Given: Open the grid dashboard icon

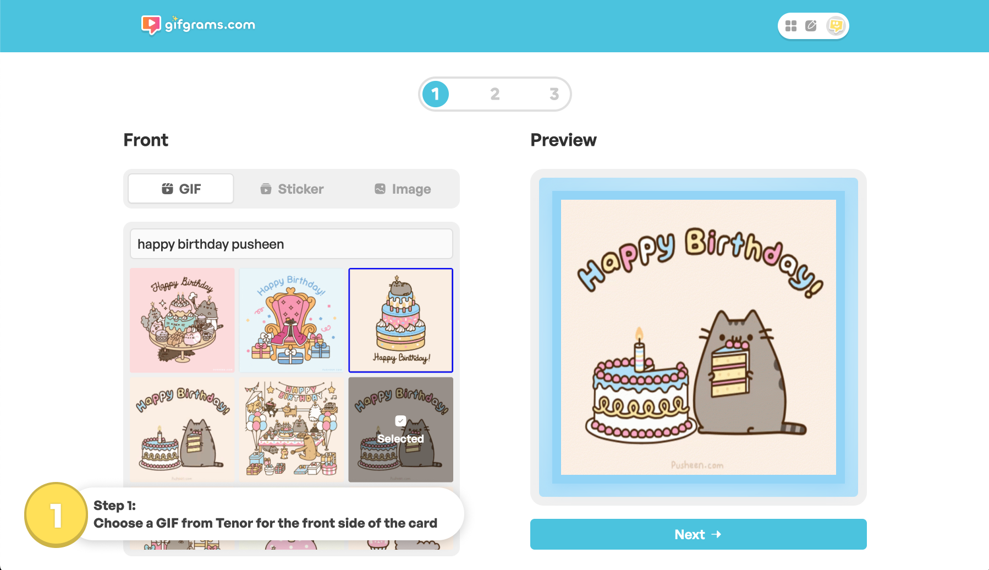Looking at the screenshot, I should pos(791,26).
